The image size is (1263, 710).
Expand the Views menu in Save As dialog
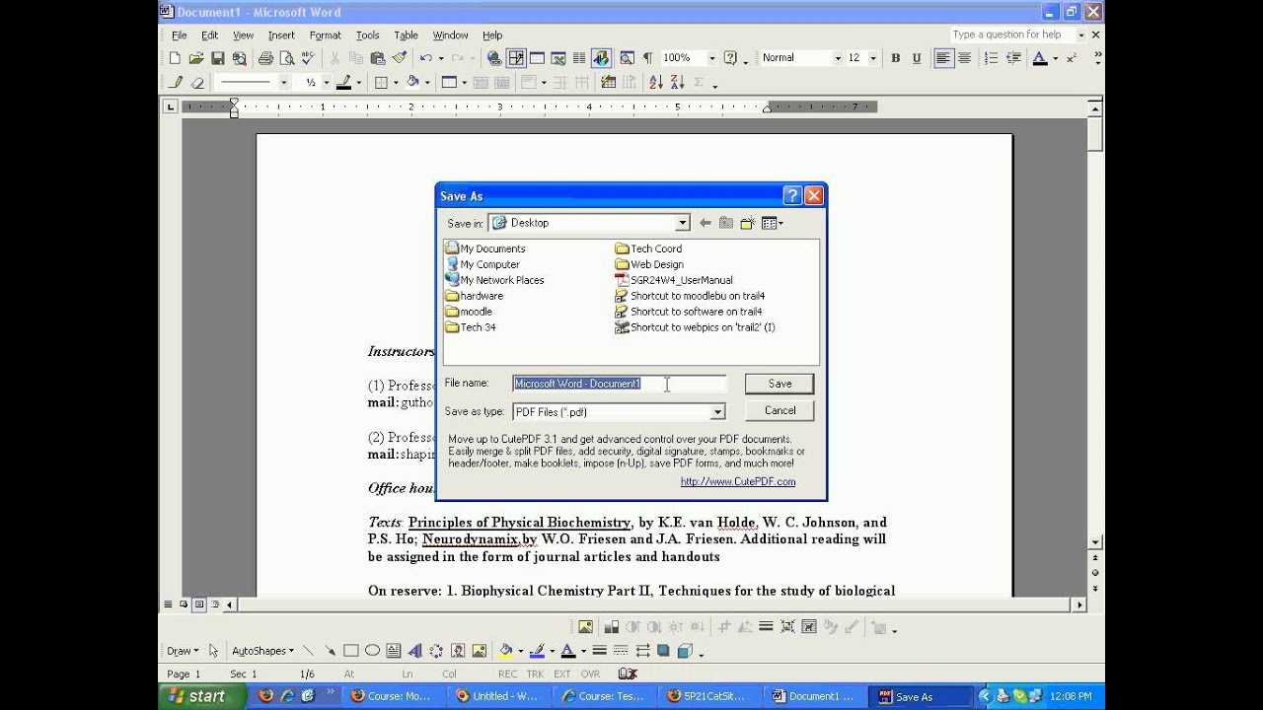[773, 223]
